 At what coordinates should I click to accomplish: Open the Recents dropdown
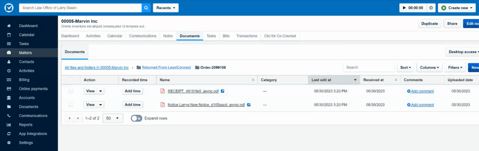(165, 8)
